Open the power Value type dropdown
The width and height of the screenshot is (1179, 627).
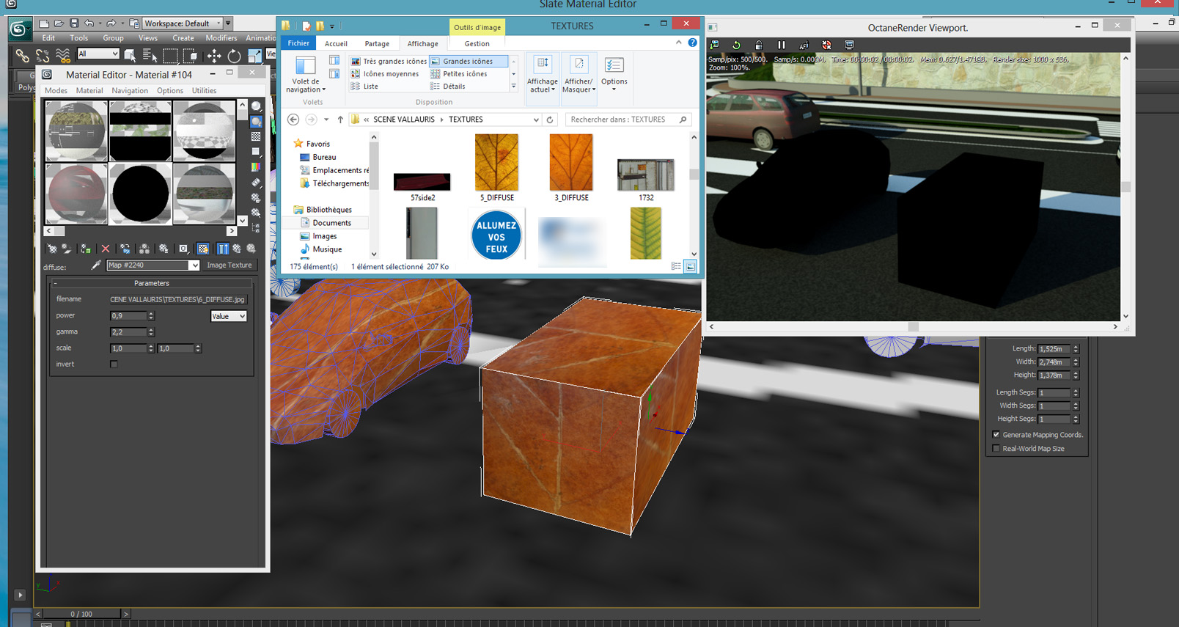[x=229, y=316]
